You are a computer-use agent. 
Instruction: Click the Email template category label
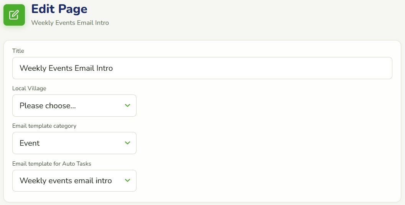click(44, 126)
